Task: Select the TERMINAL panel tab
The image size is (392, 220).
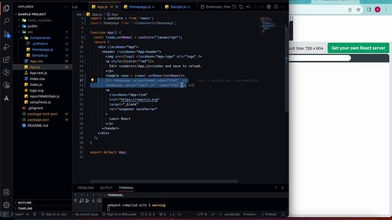Action: [126, 188]
